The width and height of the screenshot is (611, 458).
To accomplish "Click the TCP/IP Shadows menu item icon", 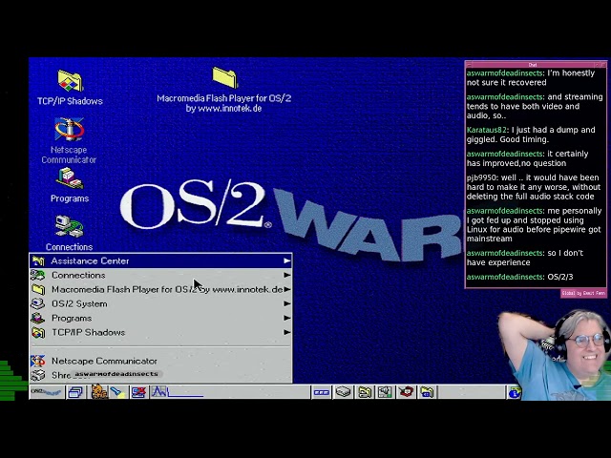I will [x=38, y=333].
